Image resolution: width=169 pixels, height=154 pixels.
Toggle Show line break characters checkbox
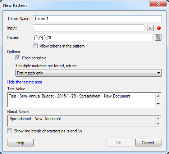click(10, 131)
